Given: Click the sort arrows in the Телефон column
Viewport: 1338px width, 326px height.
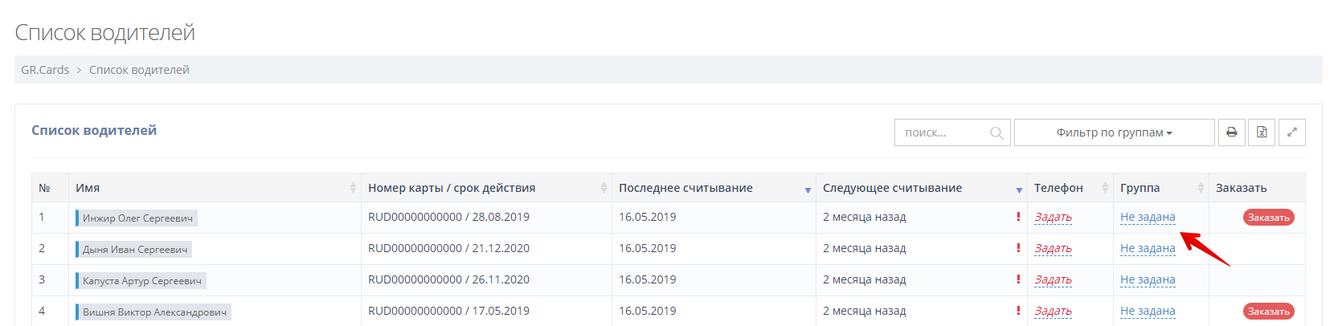Looking at the screenshot, I should [1106, 188].
